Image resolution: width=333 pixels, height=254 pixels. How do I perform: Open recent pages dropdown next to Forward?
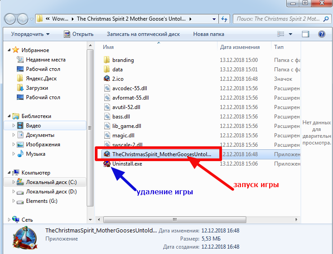(x=31, y=19)
